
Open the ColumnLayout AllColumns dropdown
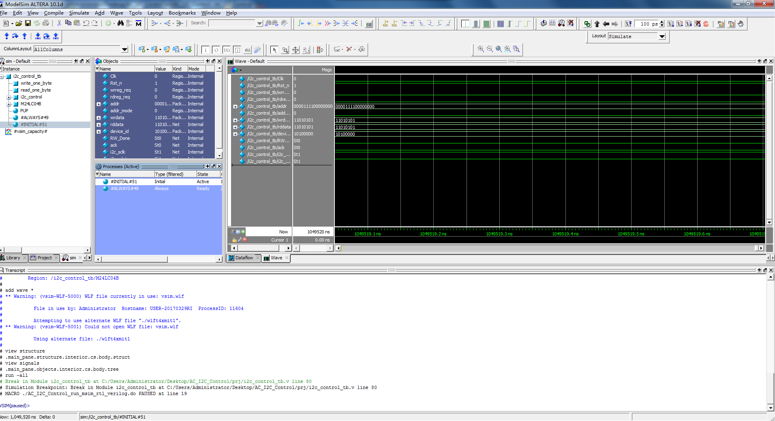(124, 49)
